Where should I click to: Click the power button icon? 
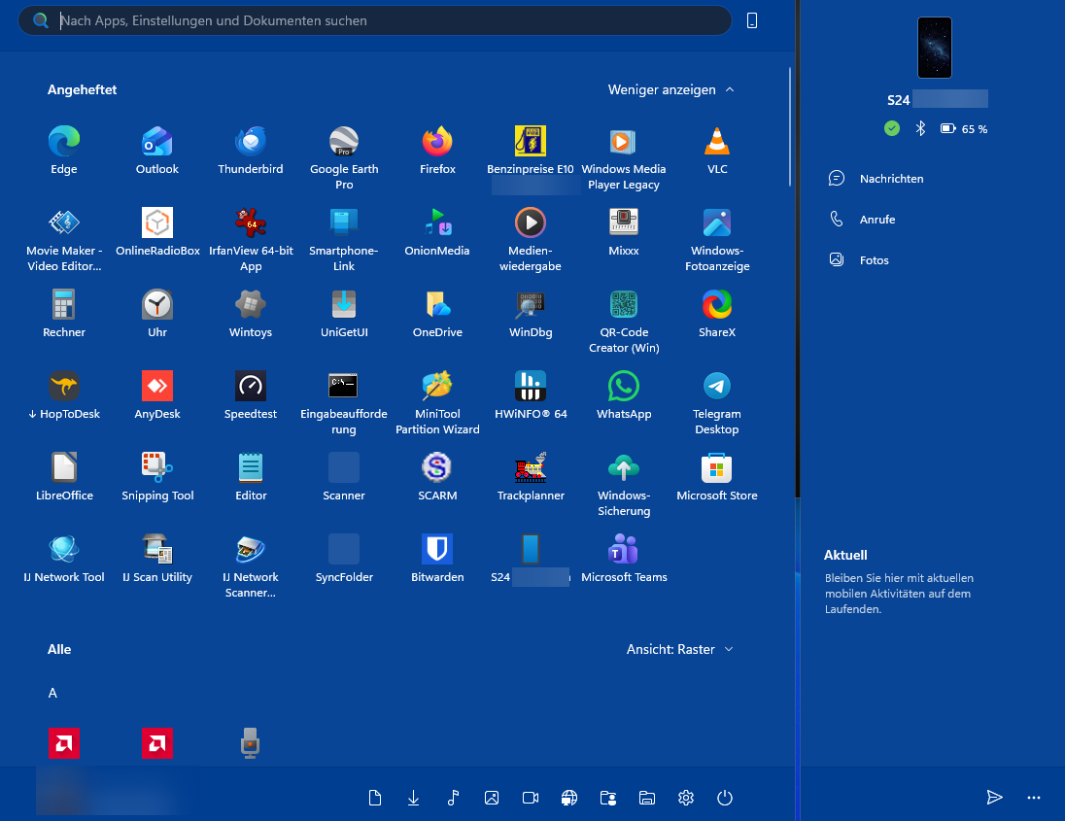(725, 798)
